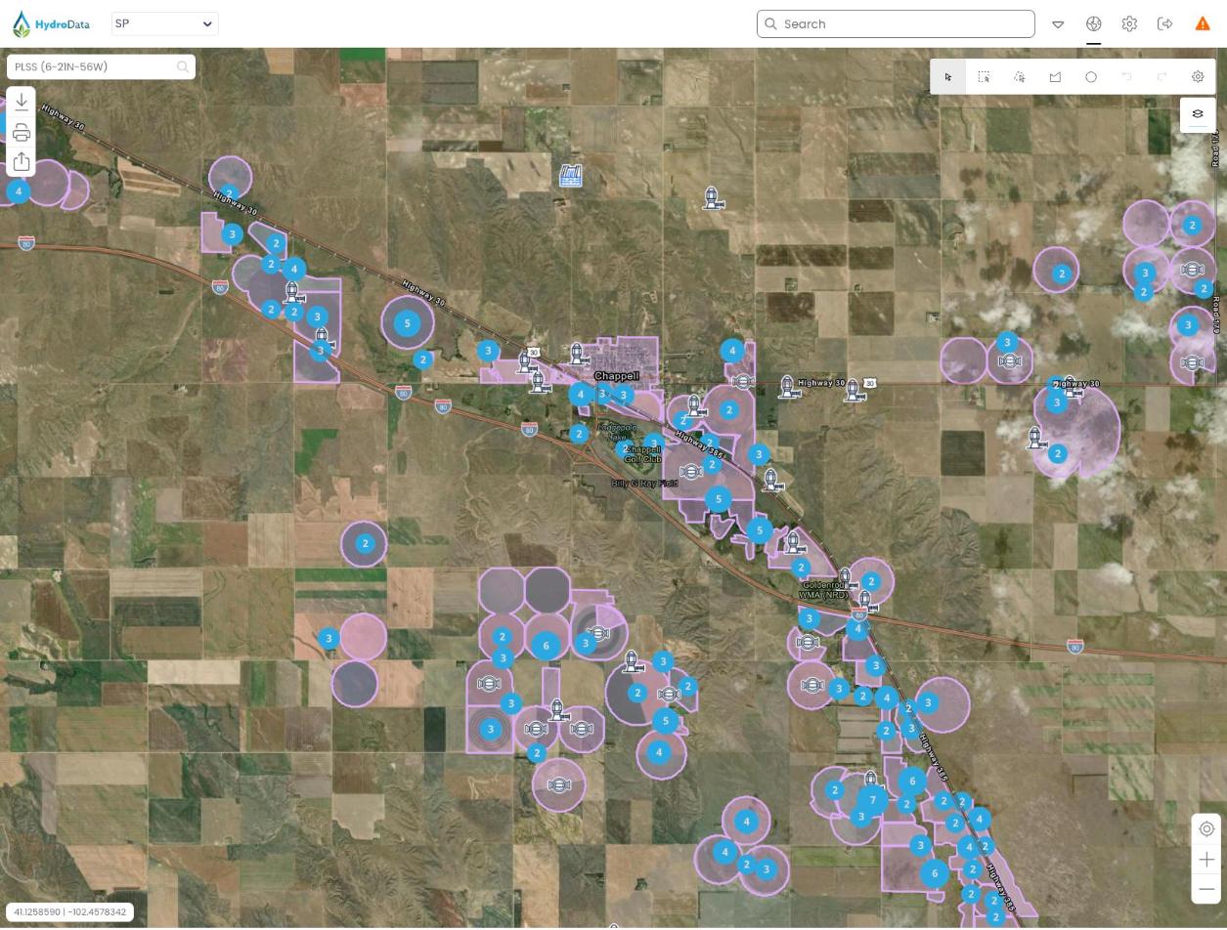Select the rectangle select tool
The width and height of the screenshot is (1227, 930).
tap(984, 76)
